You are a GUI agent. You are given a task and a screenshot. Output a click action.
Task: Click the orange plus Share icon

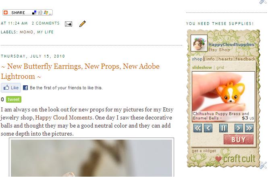(6, 12)
